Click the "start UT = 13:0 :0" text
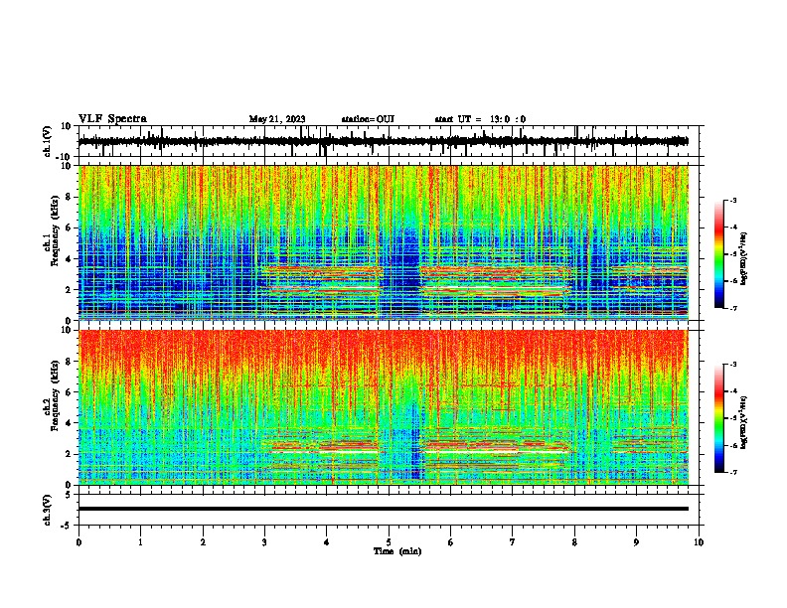Screen dimensions: 787x608 pos(480,119)
